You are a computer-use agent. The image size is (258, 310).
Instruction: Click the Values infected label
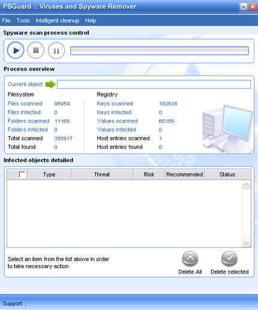[x=116, y=130]
